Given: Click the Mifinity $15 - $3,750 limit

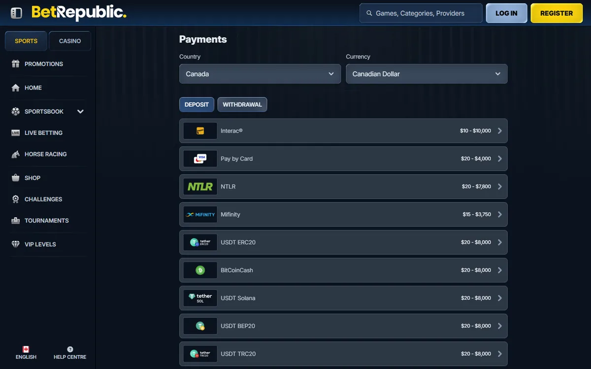Looking at the screenshot, I should pos(477,215).
